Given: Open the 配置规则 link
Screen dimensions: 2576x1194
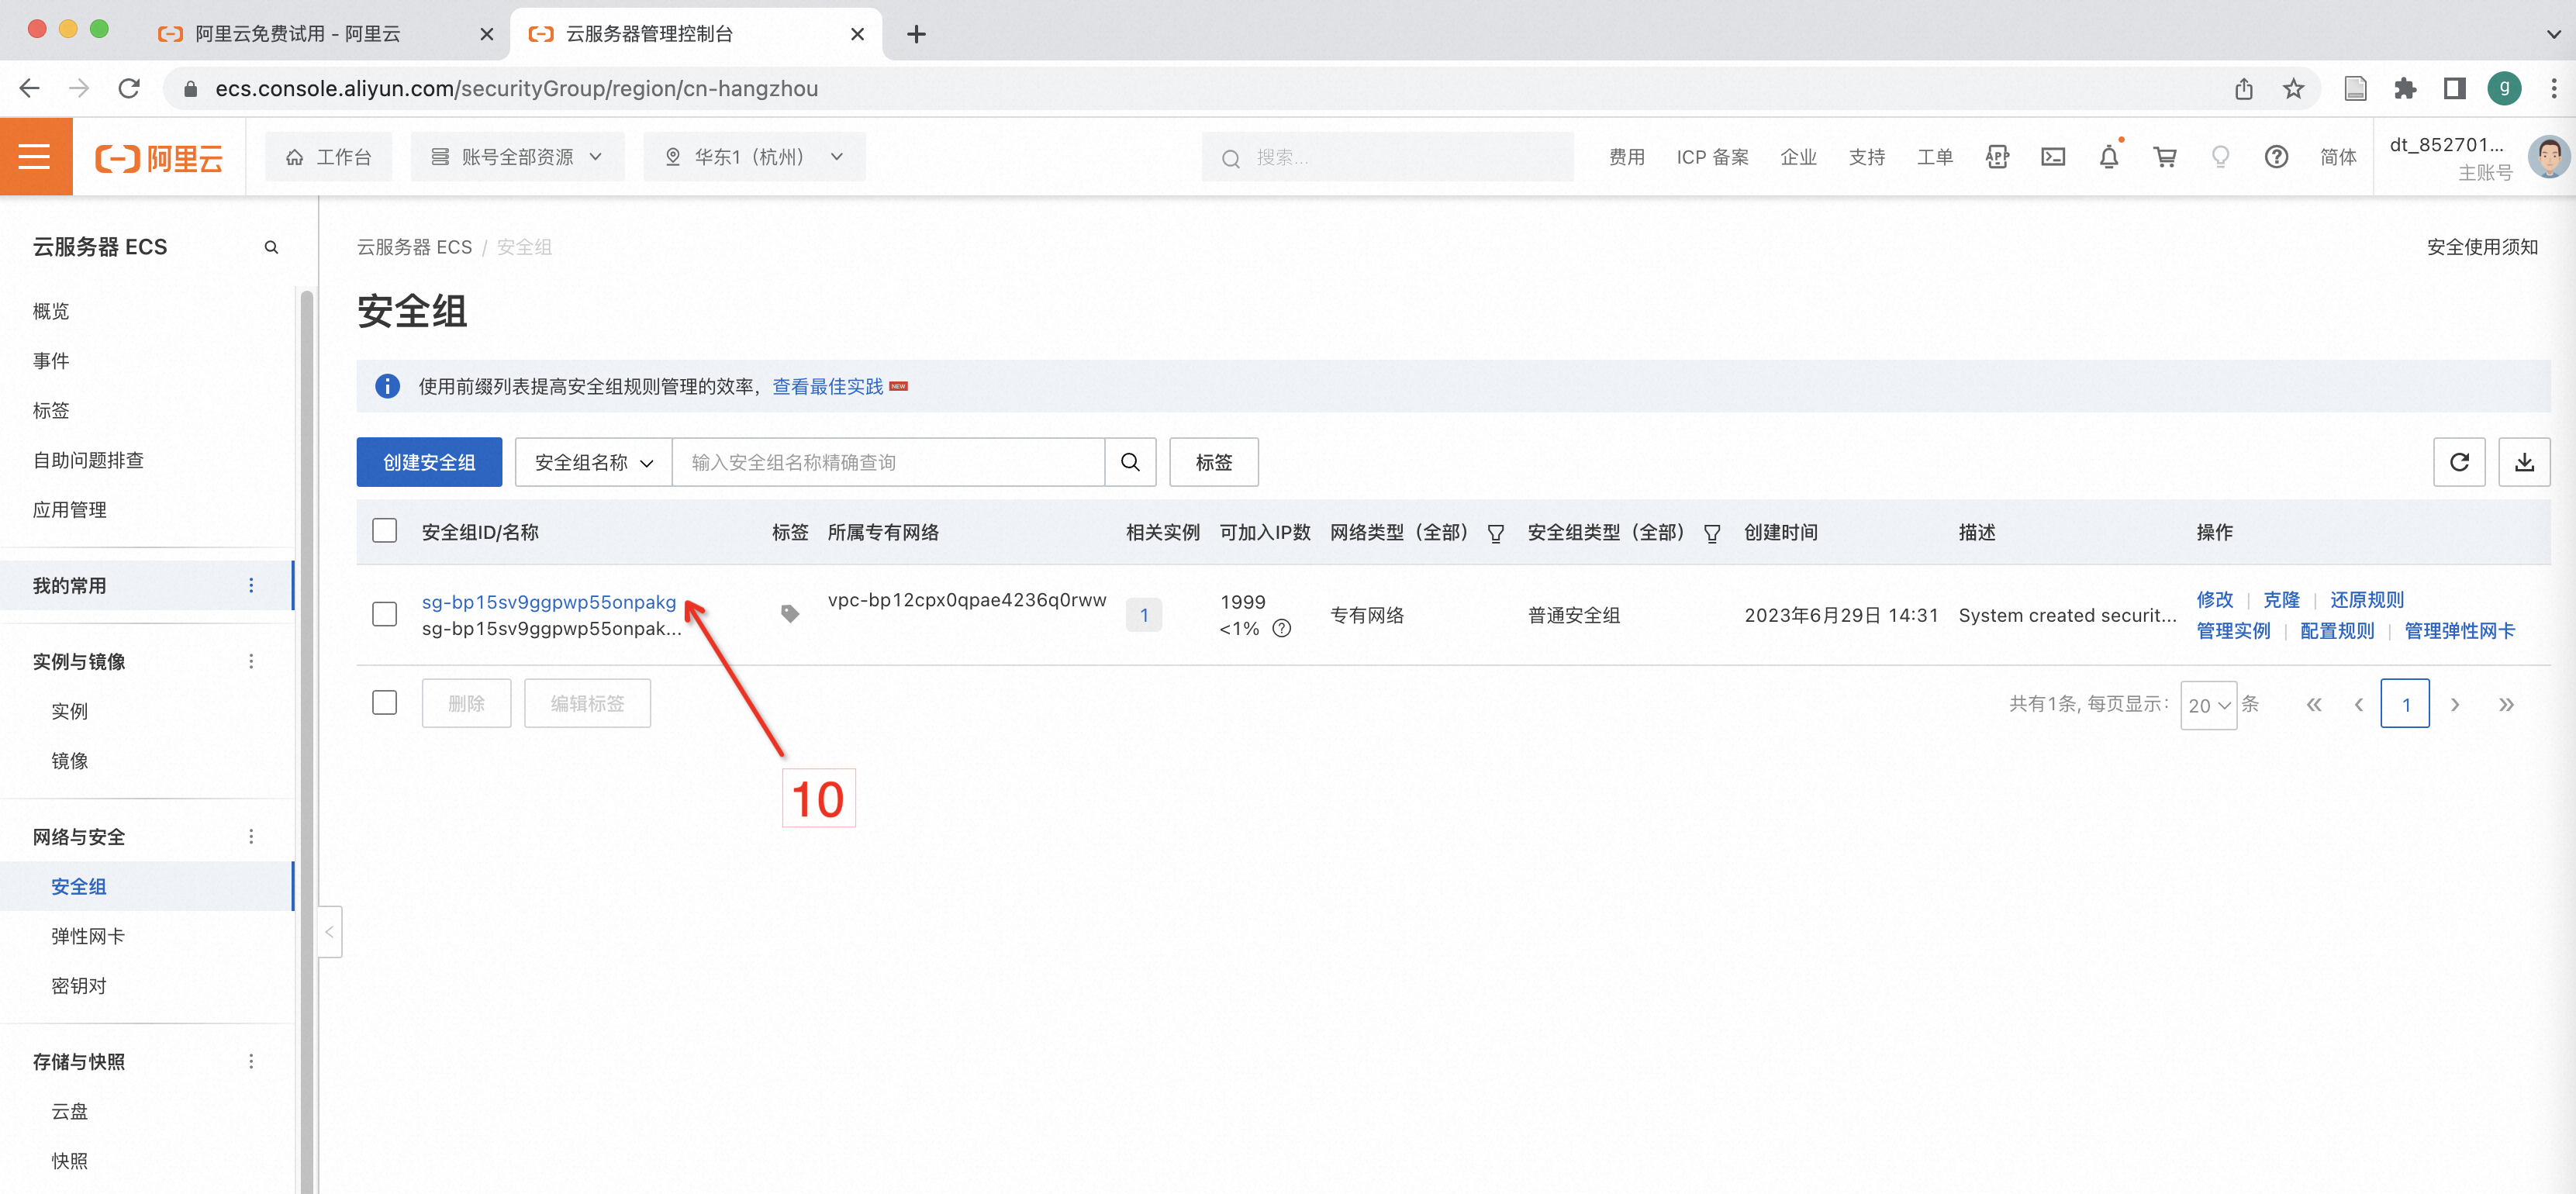Looking at the screenshot, I should [2336, 631].
